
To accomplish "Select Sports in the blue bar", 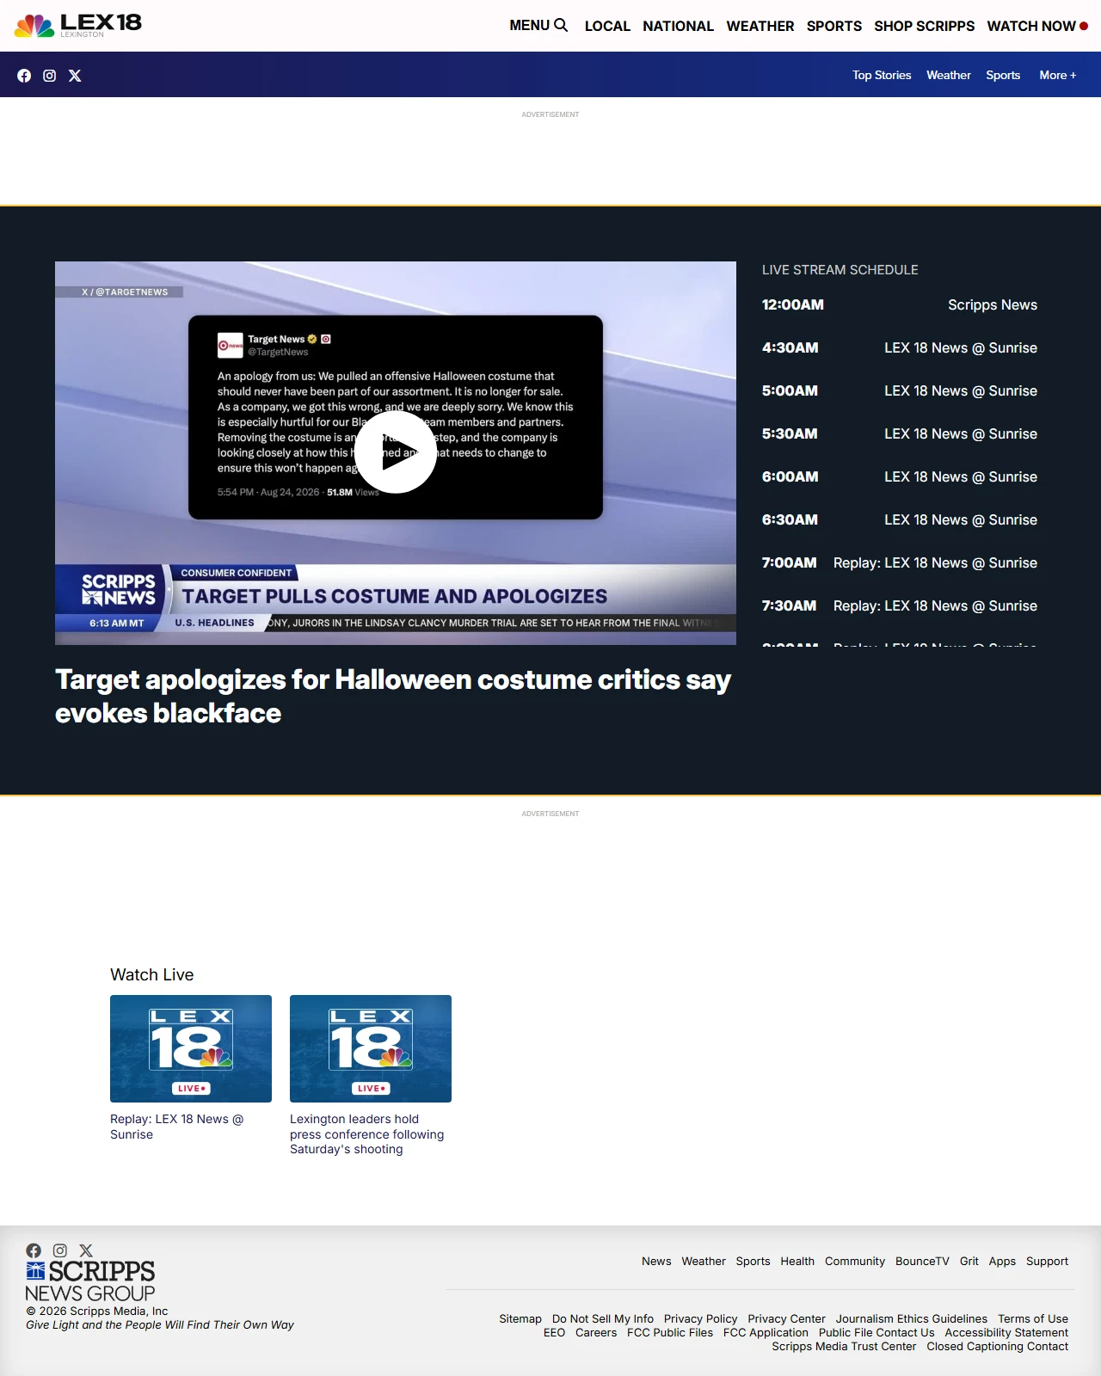I will click(x=1003, y=75).
